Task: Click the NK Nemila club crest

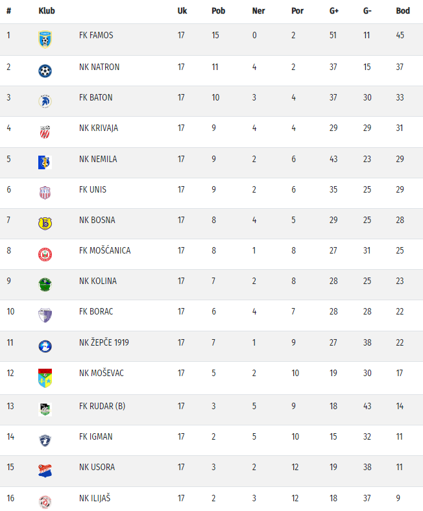Action: (x=45, y=162)
